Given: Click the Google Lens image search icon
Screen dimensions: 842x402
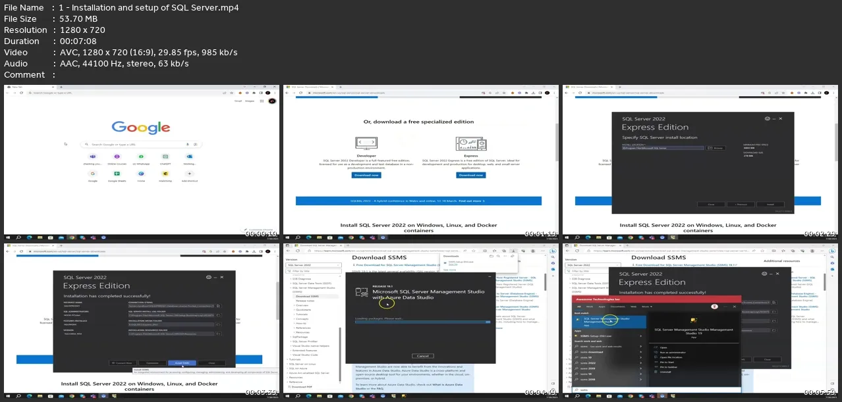Looking at the screenshot, I should 195,144.
